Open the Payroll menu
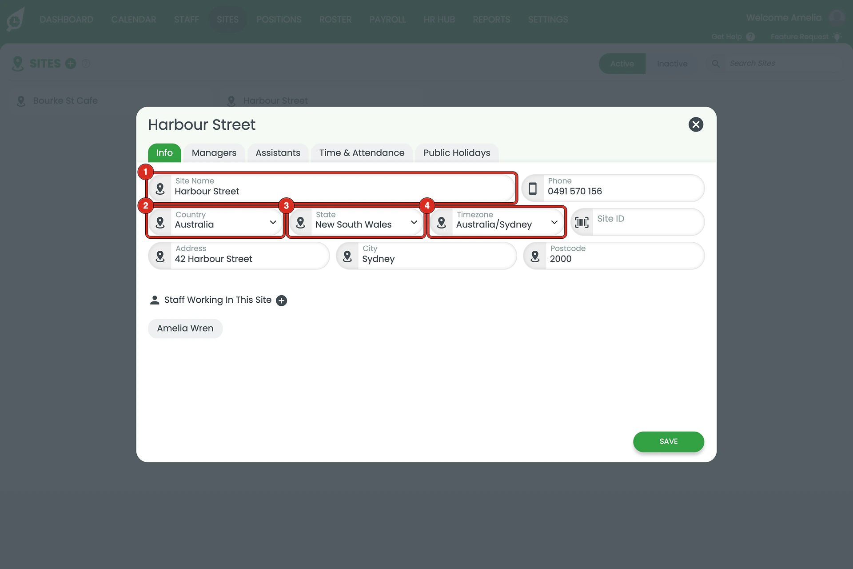This screenshot has width=853, height=569. click(x=387, y=20)
